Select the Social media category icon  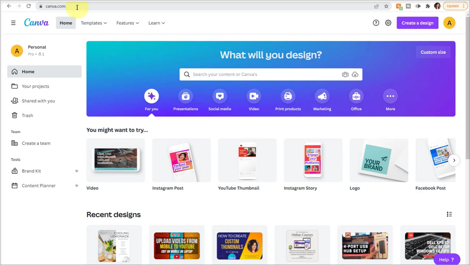click(x=219, y=96)
